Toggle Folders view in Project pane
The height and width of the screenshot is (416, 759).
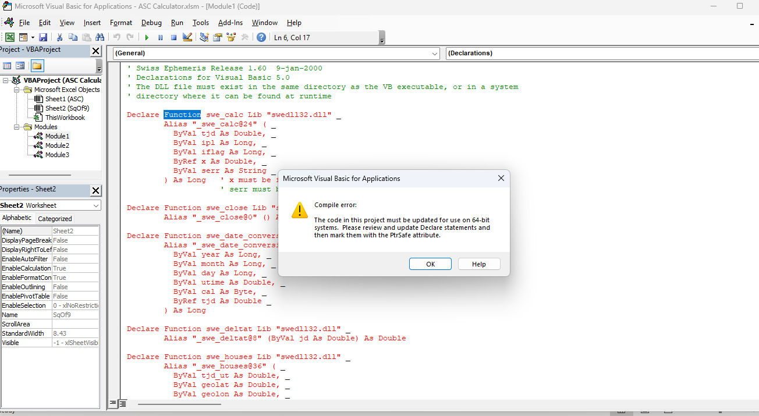(37, 66)
